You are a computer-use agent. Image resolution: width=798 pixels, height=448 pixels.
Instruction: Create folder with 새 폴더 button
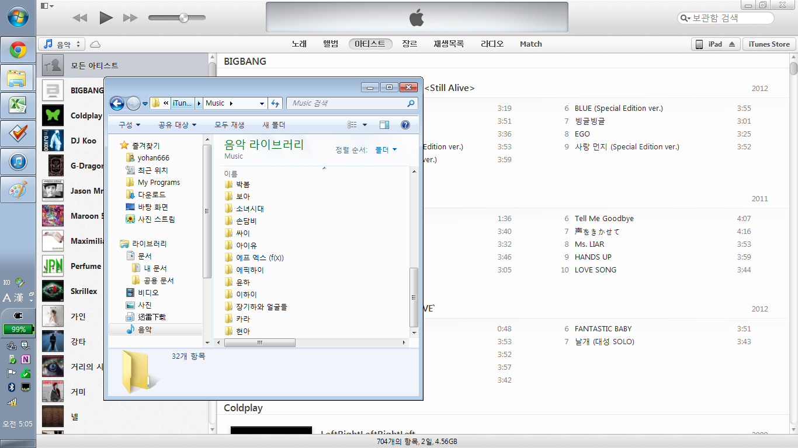(274, 125)
